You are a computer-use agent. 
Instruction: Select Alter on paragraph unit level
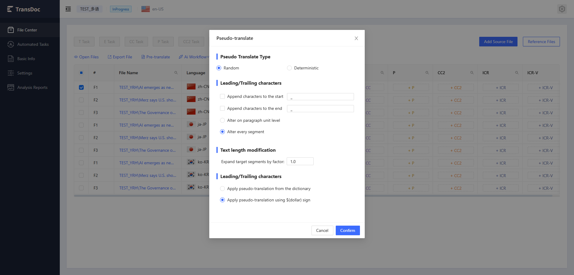(x=222, y=120)
